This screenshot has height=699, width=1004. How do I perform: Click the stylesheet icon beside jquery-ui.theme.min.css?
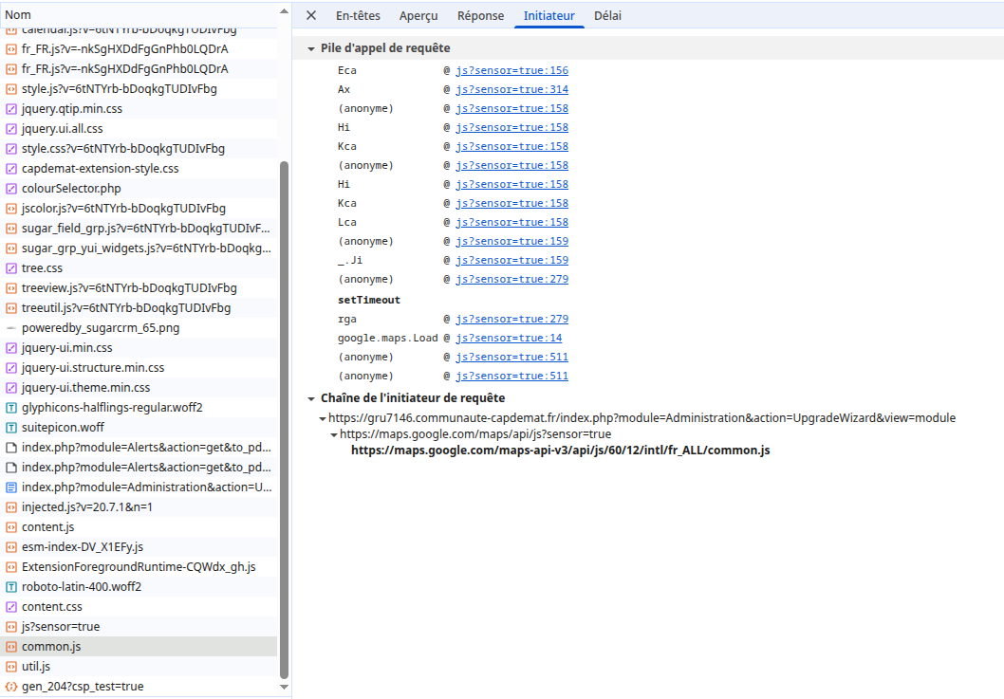coord(10,388)
